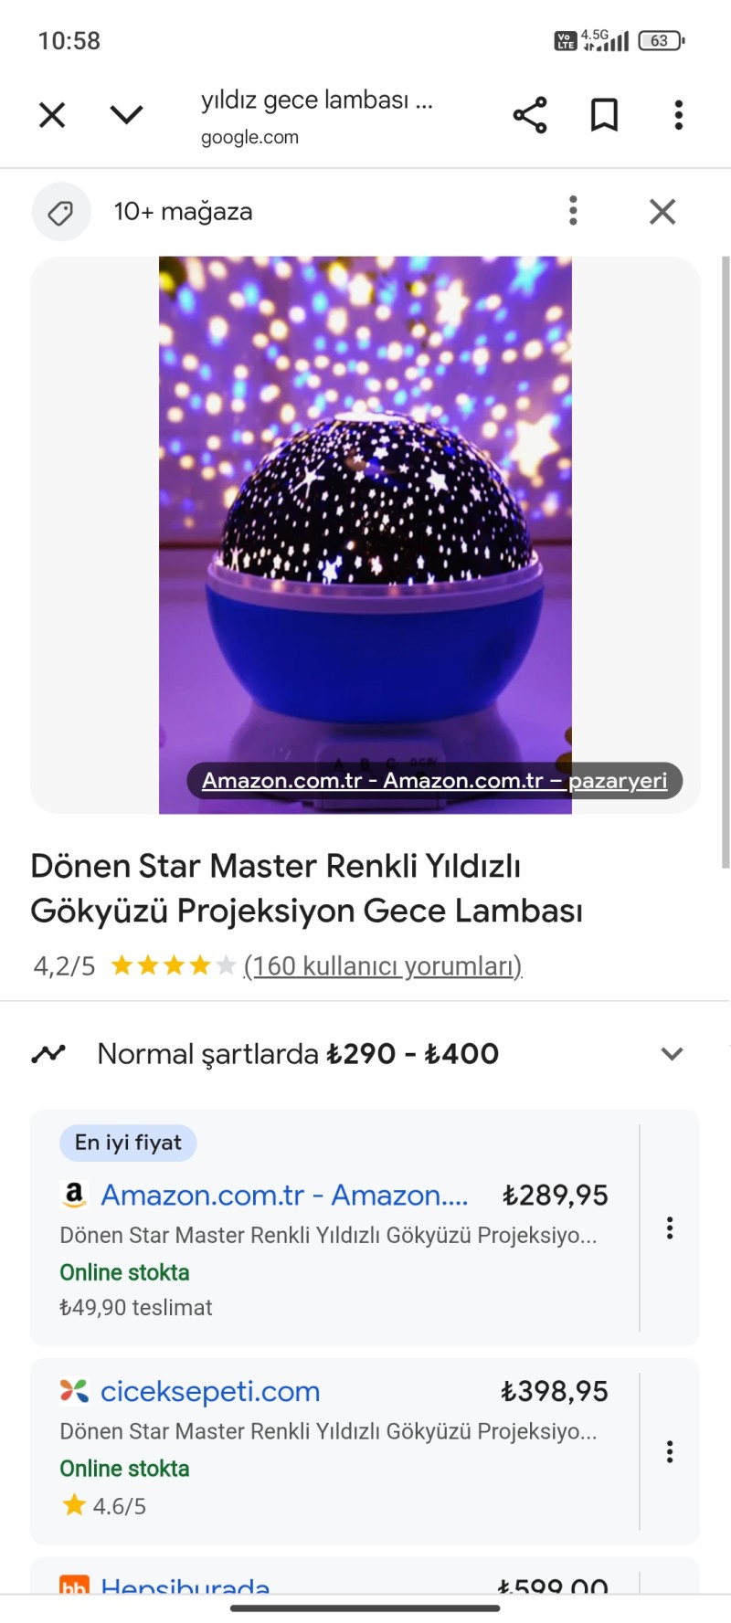The height and width of the screenshot is (1623, 731).
Task: Open the 160 kullanıcı yorumları reviews
Action: click(x=383, y=966)
